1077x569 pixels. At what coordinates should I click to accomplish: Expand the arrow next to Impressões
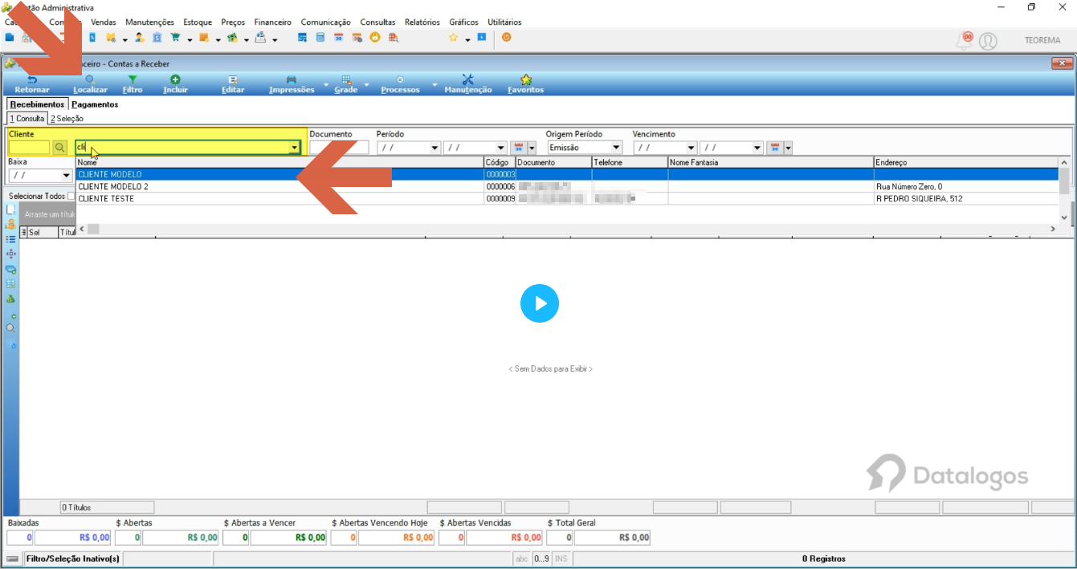[325, 84]
